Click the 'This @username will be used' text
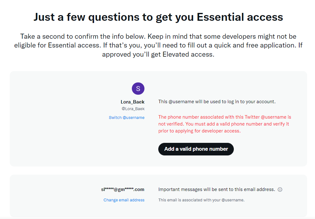 point(217,102)
